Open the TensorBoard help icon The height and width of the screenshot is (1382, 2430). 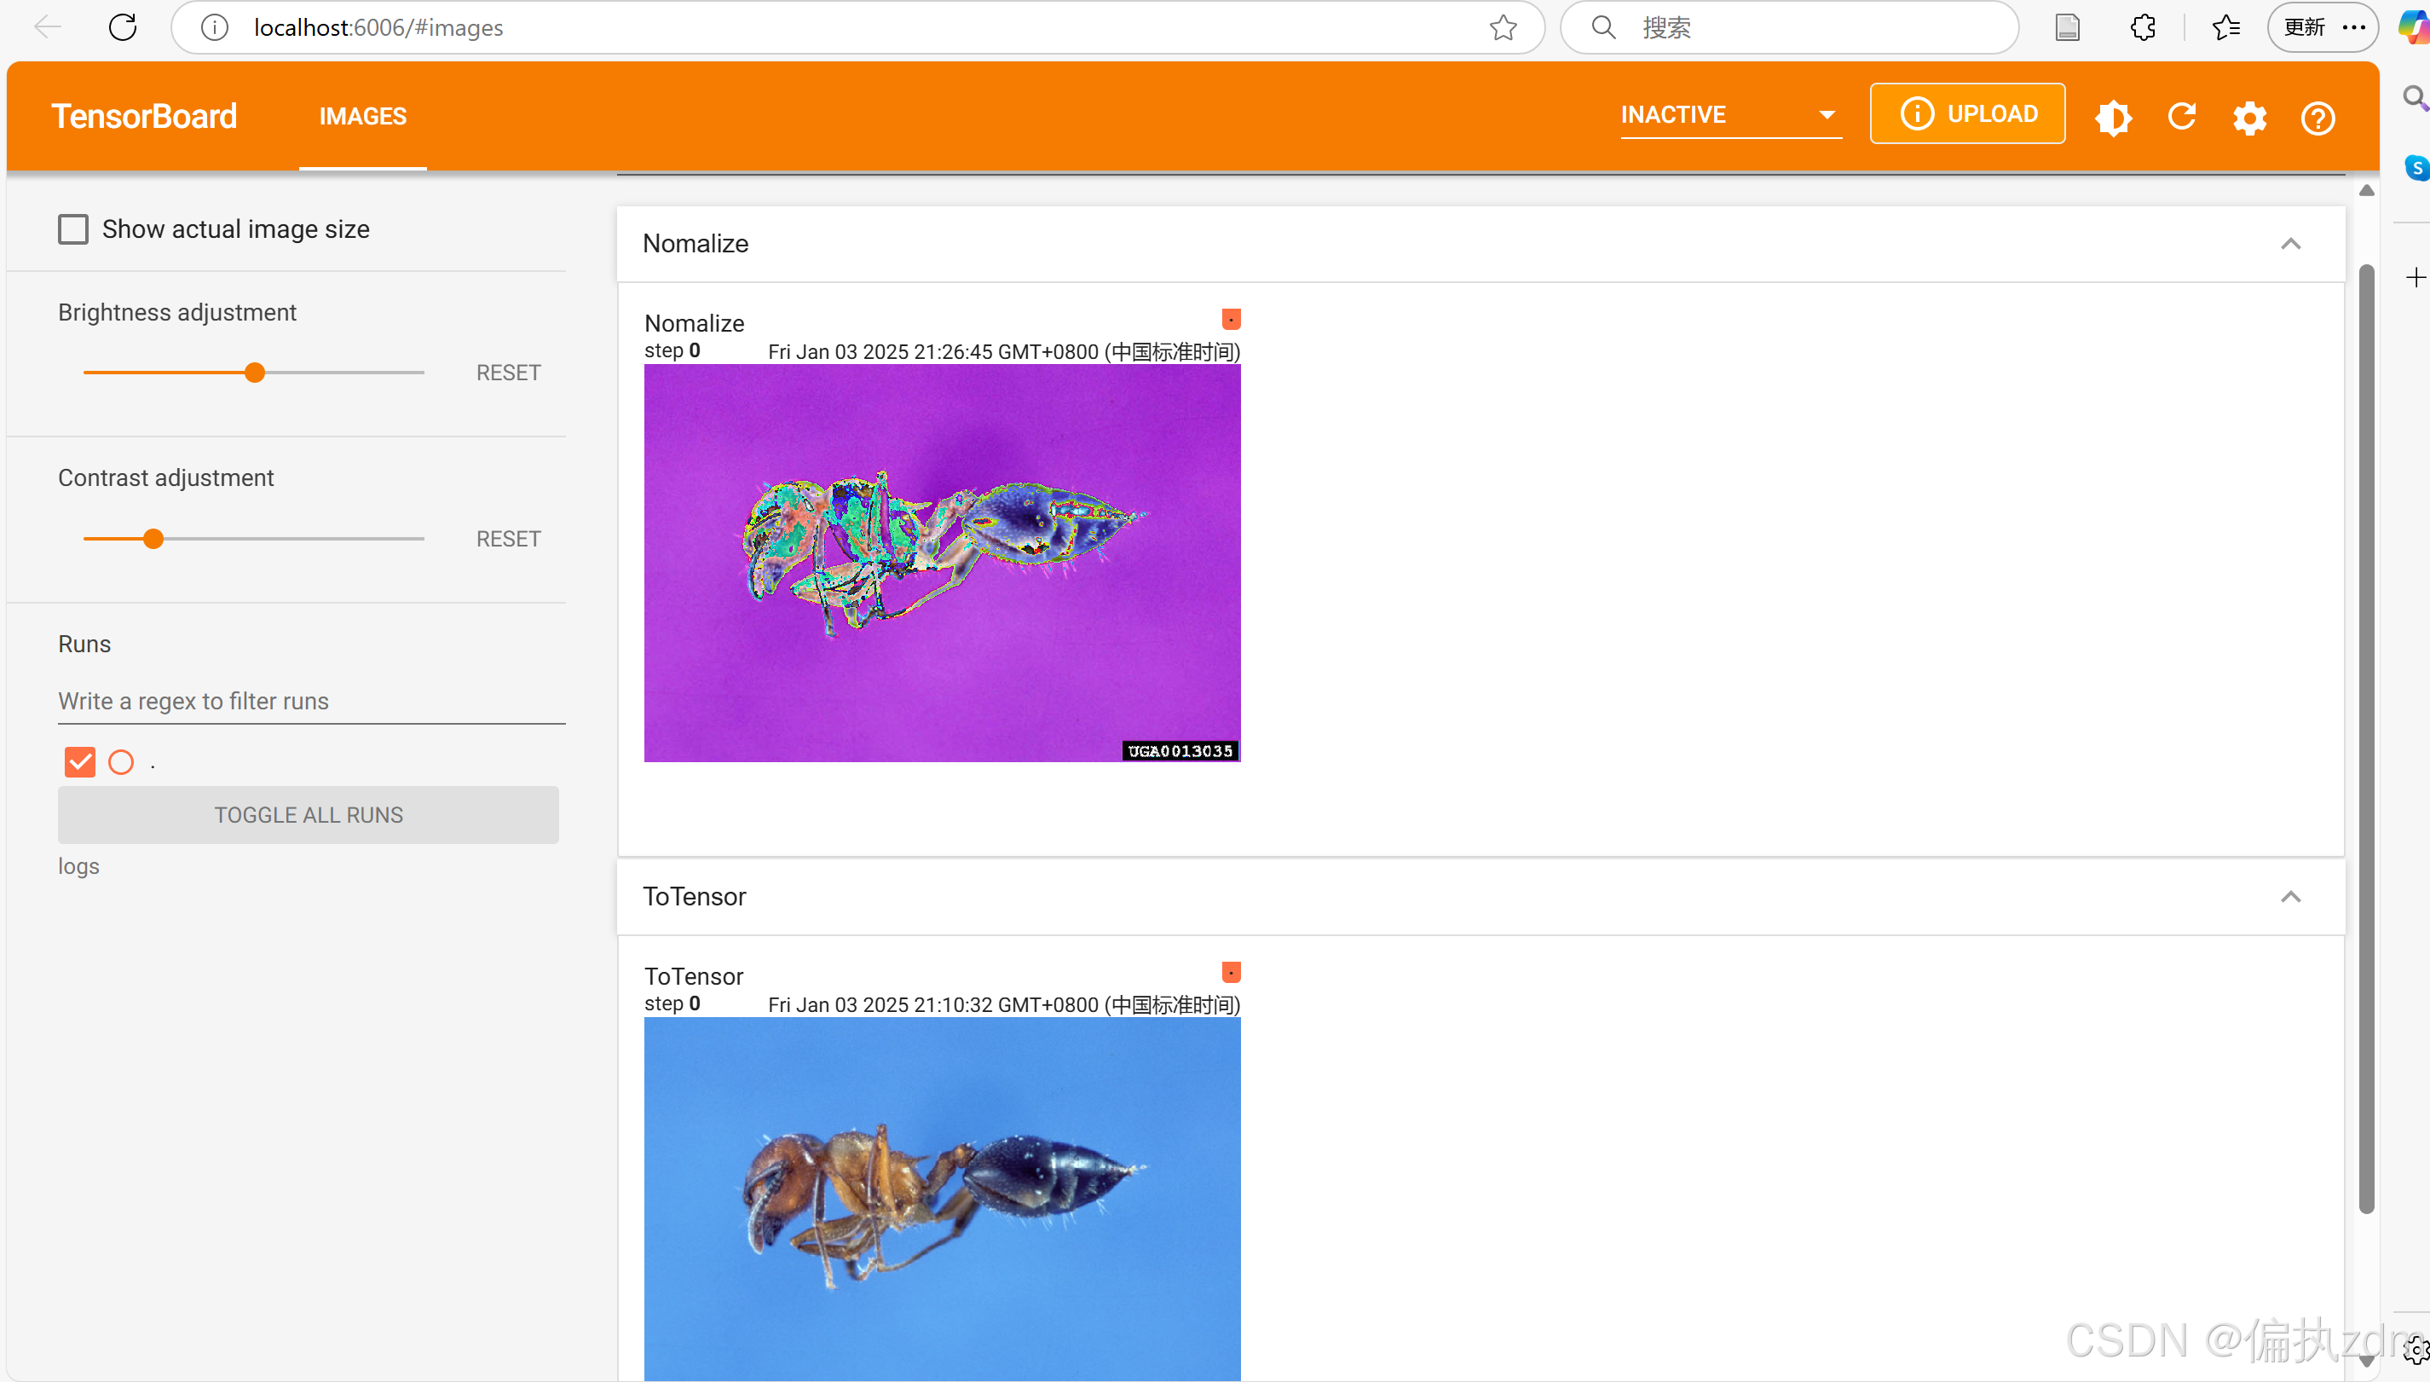click(x=2317, y=119)
